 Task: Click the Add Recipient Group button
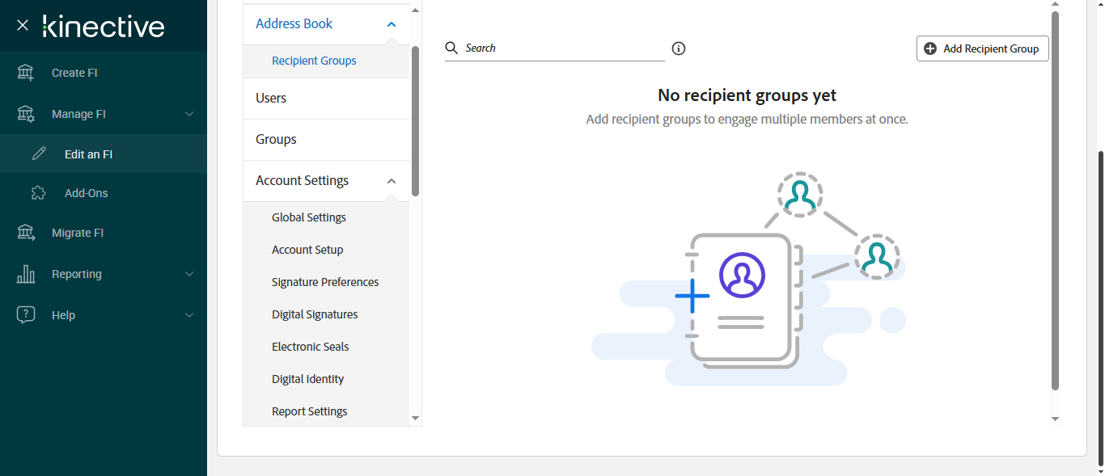point(982,48)
